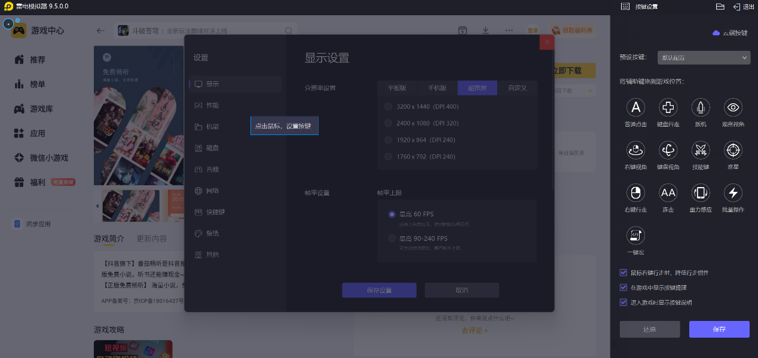This screenshot has height=358, width=758.
Task: Click the 批量操作 lightning bolt icon
Action: pos(733,192)
